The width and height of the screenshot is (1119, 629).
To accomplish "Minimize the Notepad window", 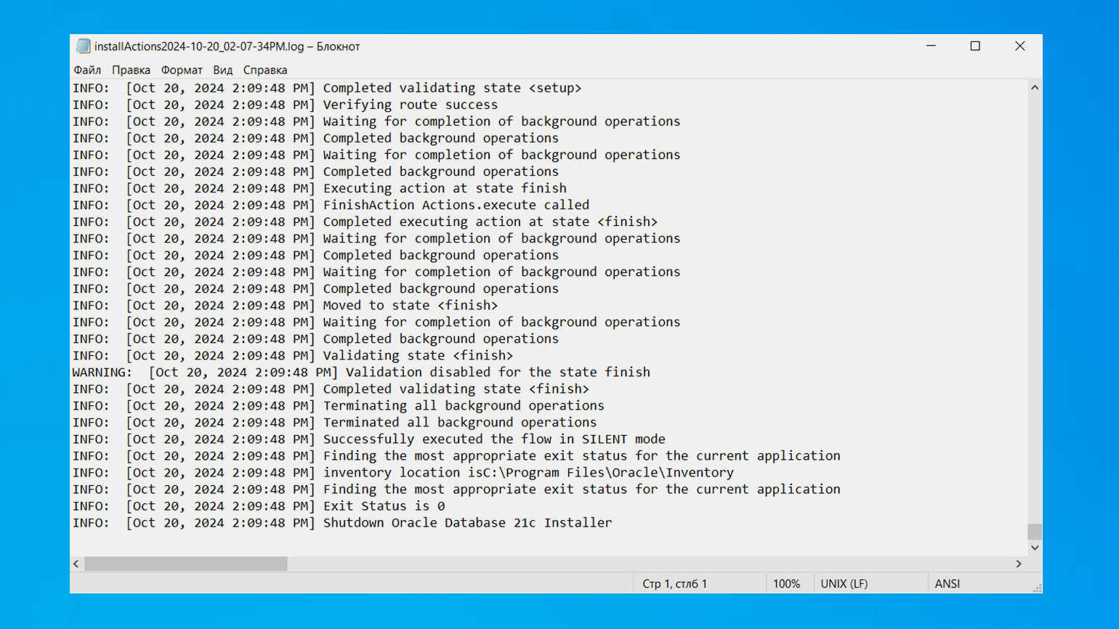I will point(931,46).
